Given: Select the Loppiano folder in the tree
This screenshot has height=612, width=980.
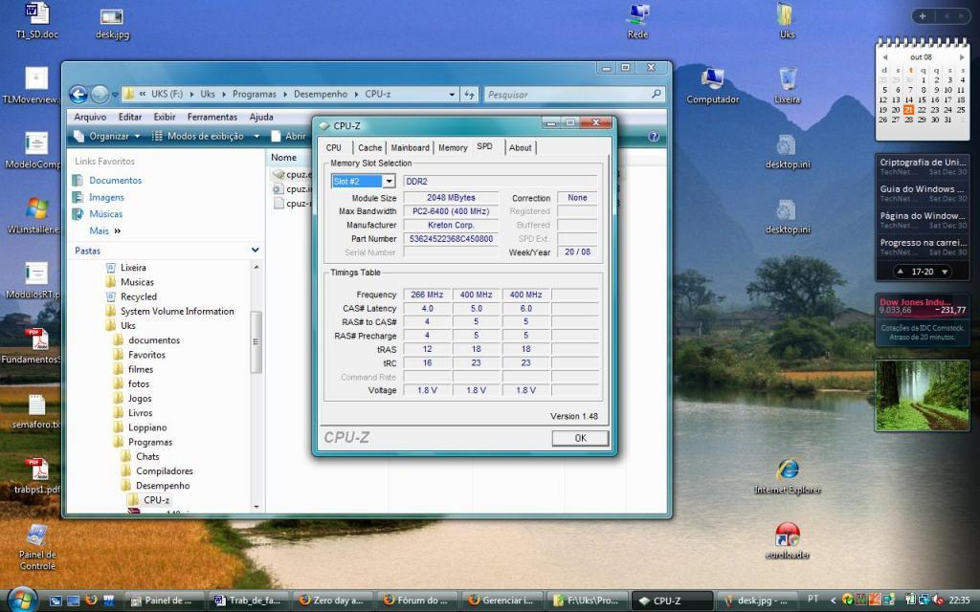Looking at the screenshot, I should pos(147,427).
